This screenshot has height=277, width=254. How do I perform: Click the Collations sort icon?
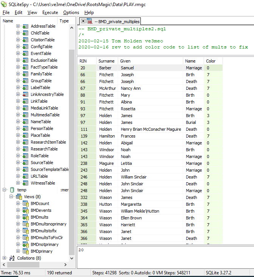[12, 258]
